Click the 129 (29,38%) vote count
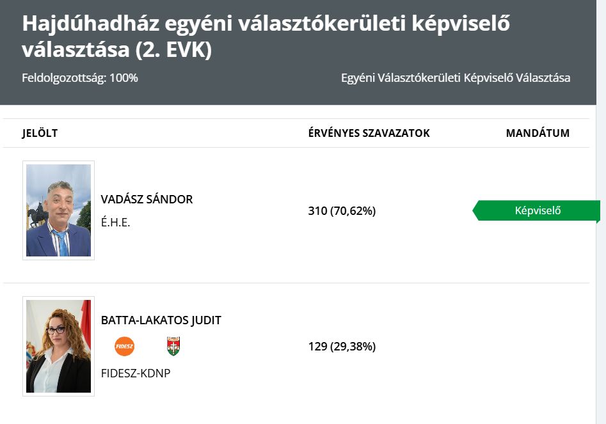Image resolution: width=606 pixels, height=424 pixels. 342,347
